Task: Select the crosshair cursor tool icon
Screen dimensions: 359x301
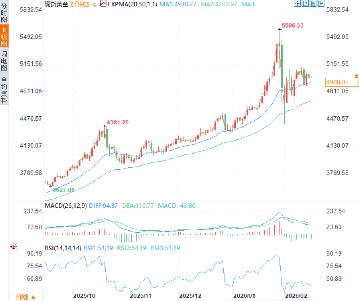Action: click(297, 4)
